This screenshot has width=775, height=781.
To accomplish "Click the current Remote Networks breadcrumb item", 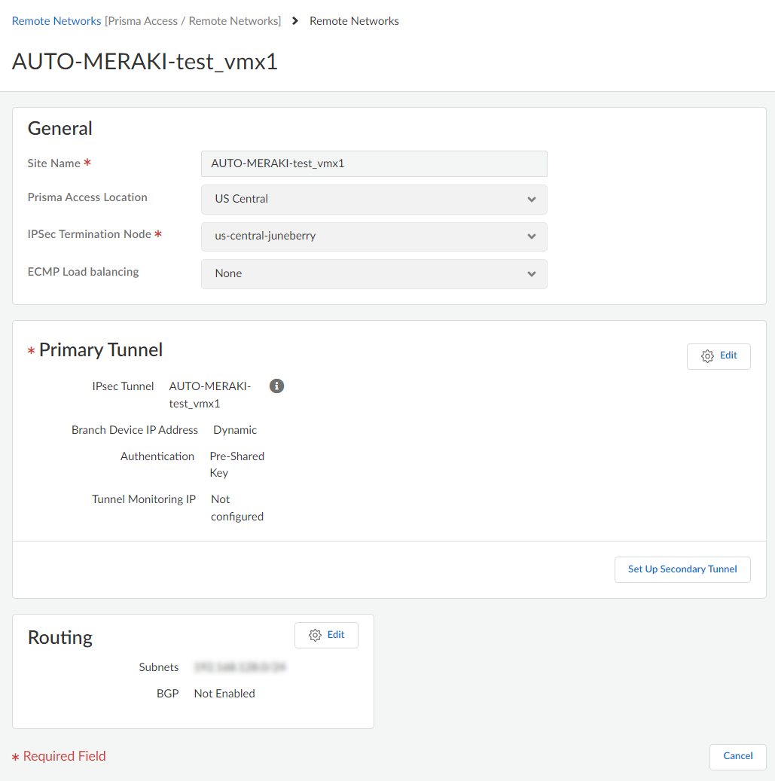I will click(x=354, y=21).
